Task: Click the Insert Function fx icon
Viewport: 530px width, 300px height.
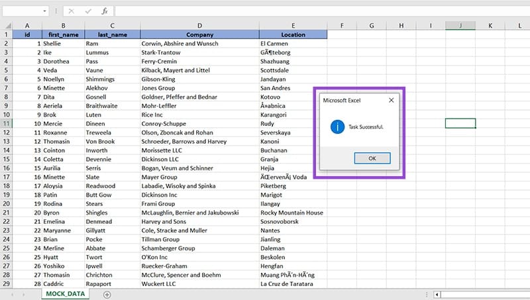Action: click(x=104, y=11)
